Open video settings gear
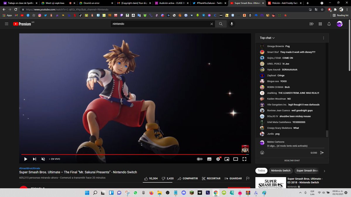The width and height of the screenshot is (351, 197). click(x=218, y=159)
